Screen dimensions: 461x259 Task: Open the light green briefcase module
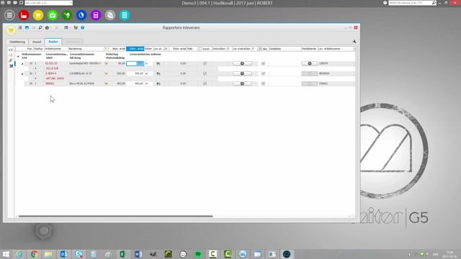[x=53, y=15]
